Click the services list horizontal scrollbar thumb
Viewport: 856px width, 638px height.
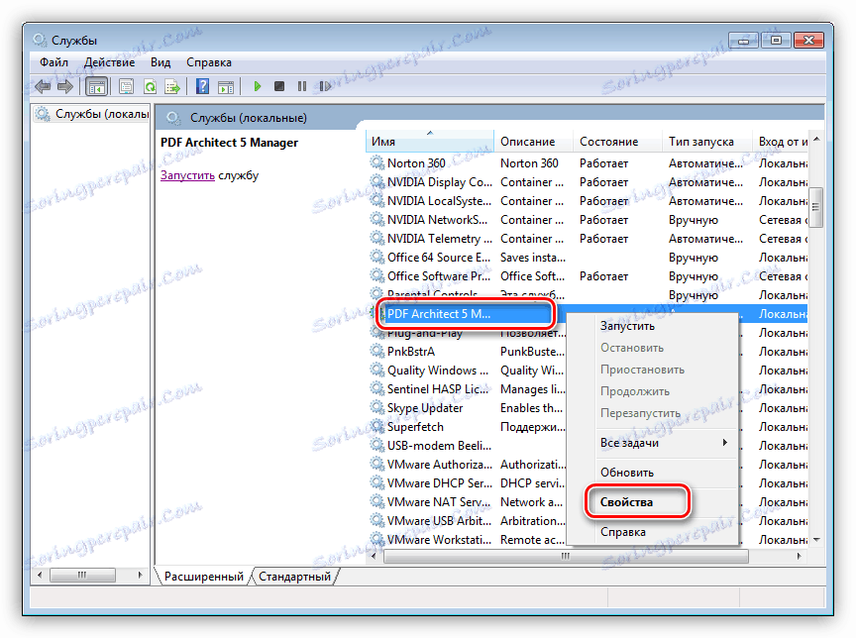pos(566,556)
